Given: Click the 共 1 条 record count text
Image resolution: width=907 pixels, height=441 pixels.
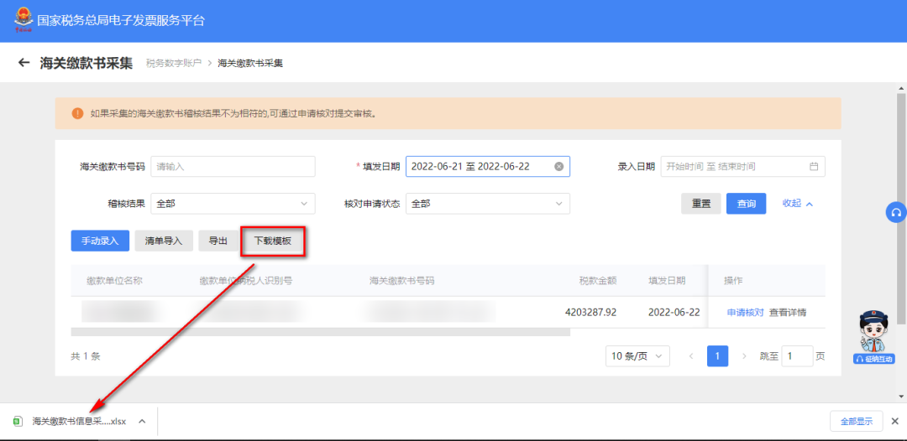Looking at the screenshot, I should pos(86,356).
